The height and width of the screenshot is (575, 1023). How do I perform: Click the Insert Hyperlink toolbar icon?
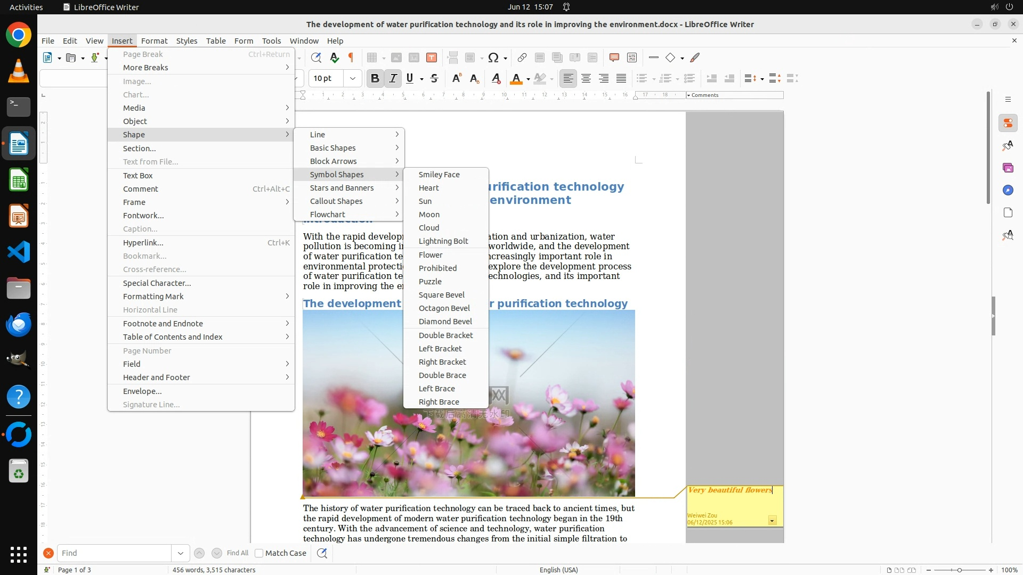click(522, 58)
